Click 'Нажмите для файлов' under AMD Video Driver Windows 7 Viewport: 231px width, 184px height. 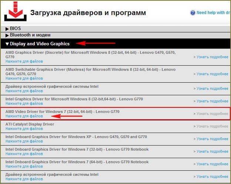tap(24, 116)
